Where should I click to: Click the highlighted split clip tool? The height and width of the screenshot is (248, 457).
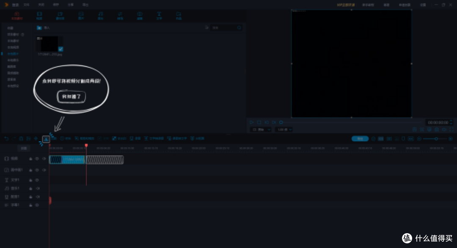click(x=46, y=139)
